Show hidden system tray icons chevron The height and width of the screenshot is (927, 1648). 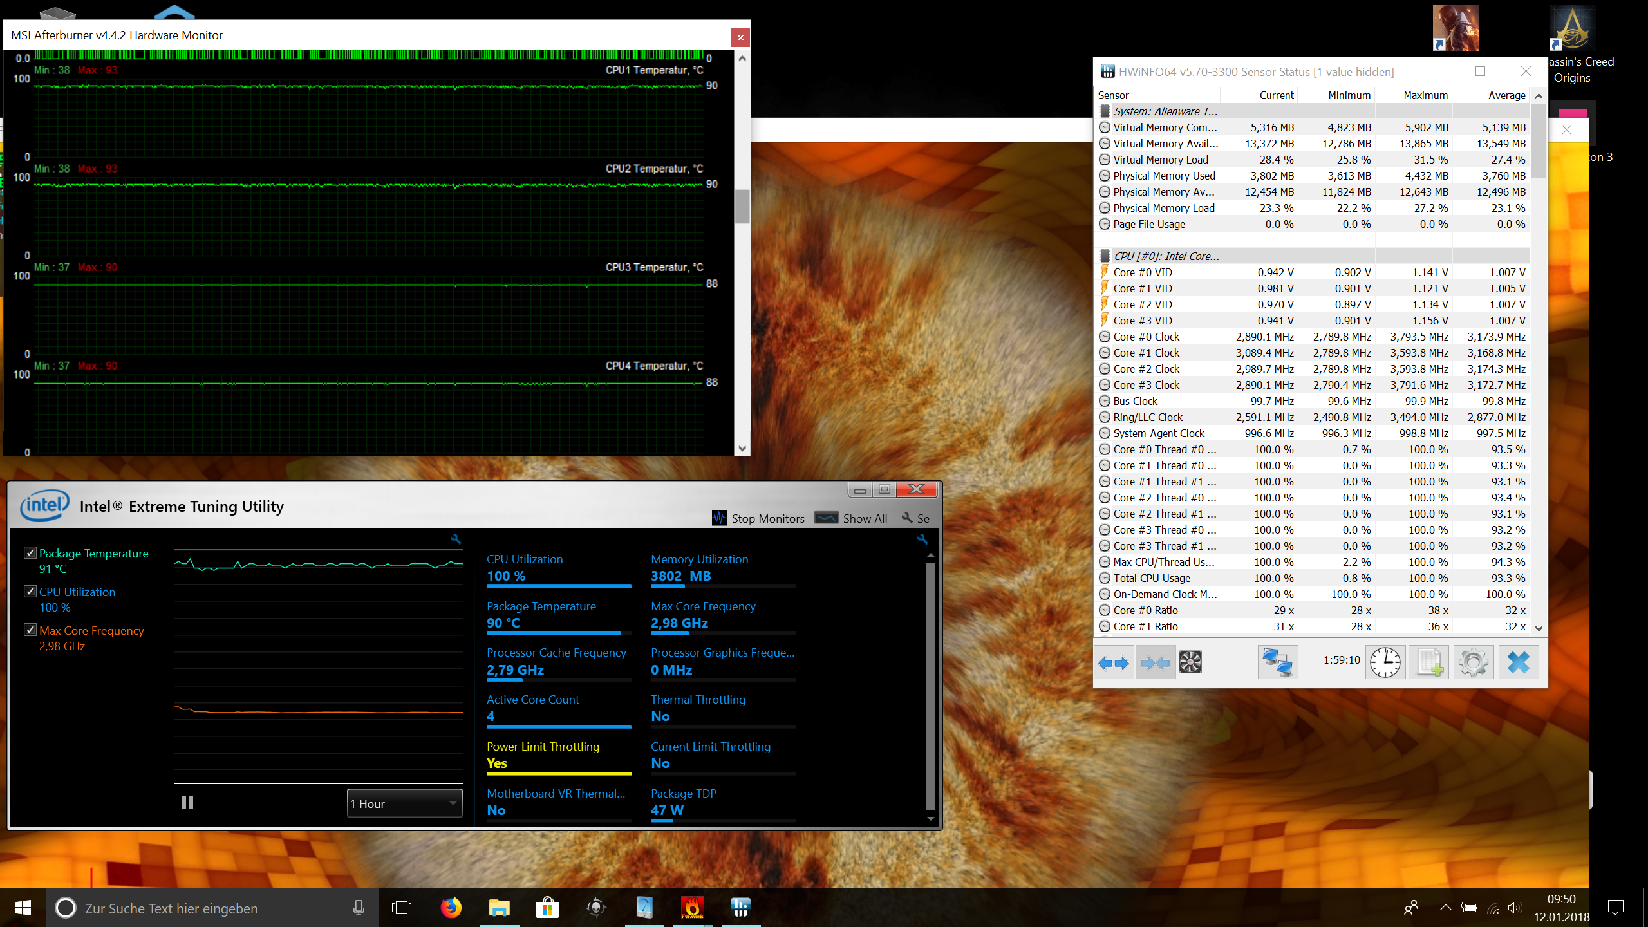pos(1445,908)
